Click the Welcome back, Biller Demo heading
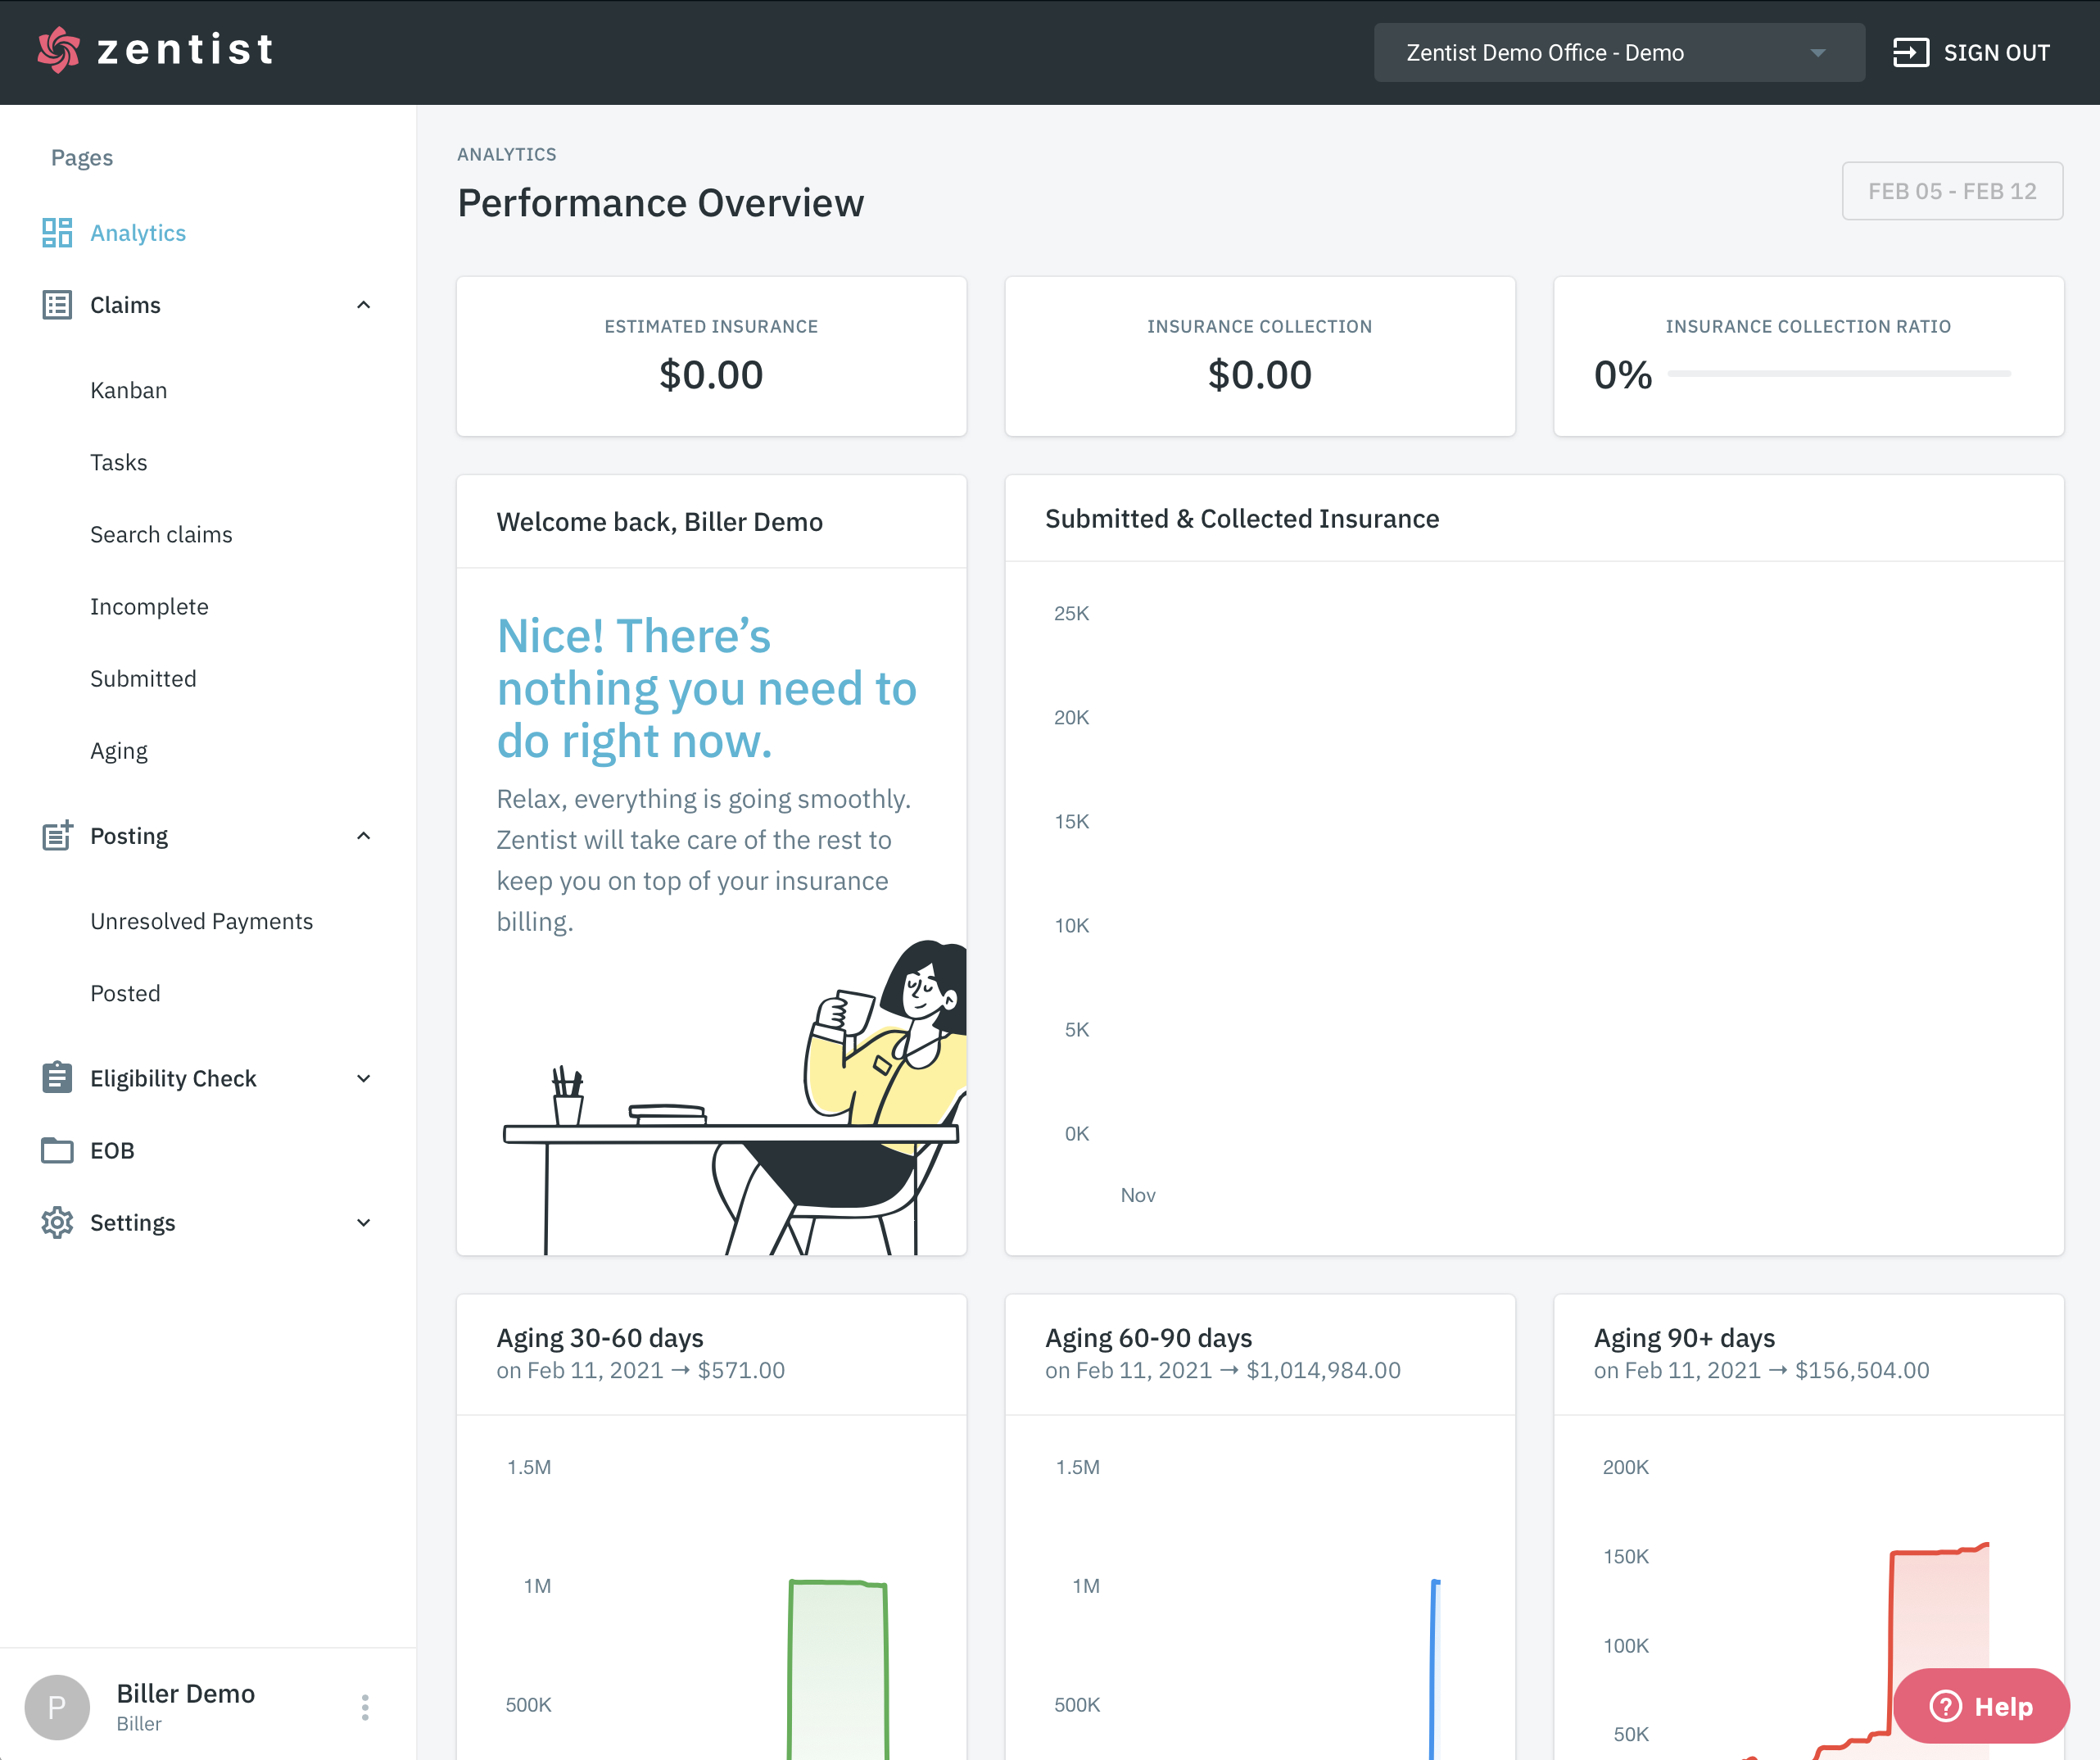The width and height of the screenshot is (2100, 1760). (x=660, y=521)
